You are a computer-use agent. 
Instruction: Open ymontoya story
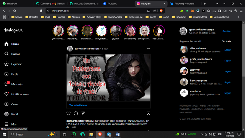(x=58, y=31)
